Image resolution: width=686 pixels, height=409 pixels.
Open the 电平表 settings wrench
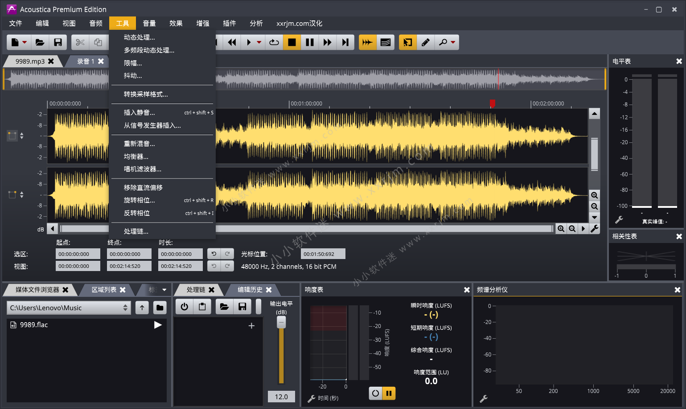click(x=619, y=220)
